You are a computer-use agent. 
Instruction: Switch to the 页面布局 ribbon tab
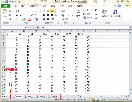point(34,6)
